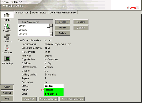This screenshot has width=142, height=103.
Task: Click the certificate list scroll down arrow
Action: click(x=51, y=35)
